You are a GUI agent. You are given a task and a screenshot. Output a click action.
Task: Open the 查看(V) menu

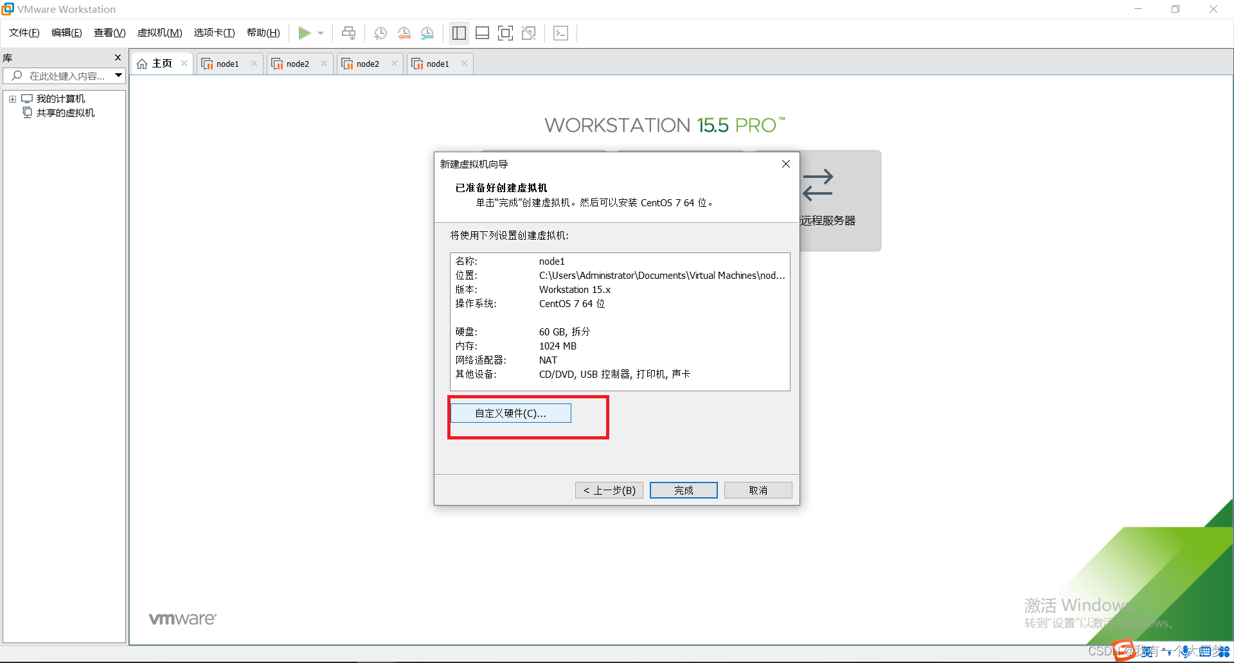[x=110, y=33]
